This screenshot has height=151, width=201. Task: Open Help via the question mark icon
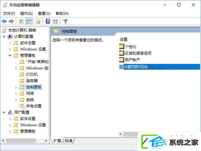click(48, 21)
